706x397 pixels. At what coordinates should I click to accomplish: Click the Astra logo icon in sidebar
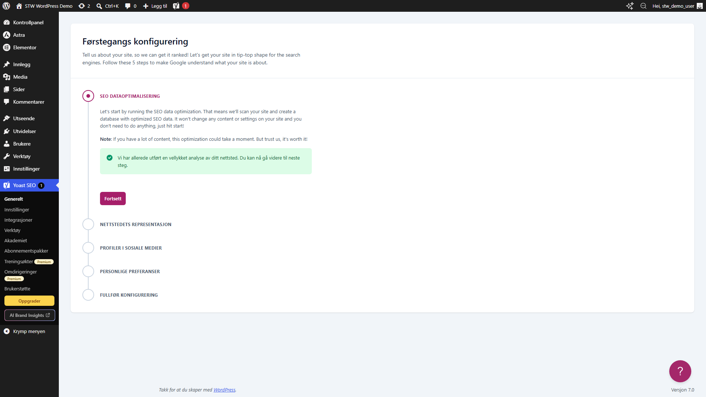pos(7,35)
